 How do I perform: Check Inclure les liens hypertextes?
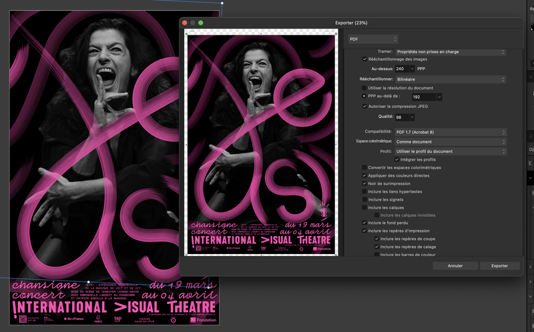point(364,191)
